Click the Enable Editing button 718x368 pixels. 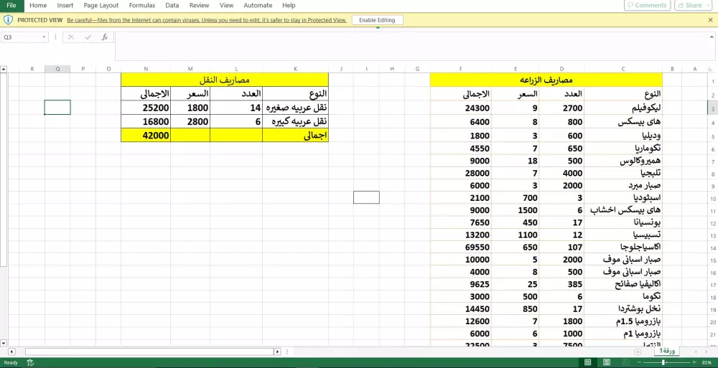378,20
